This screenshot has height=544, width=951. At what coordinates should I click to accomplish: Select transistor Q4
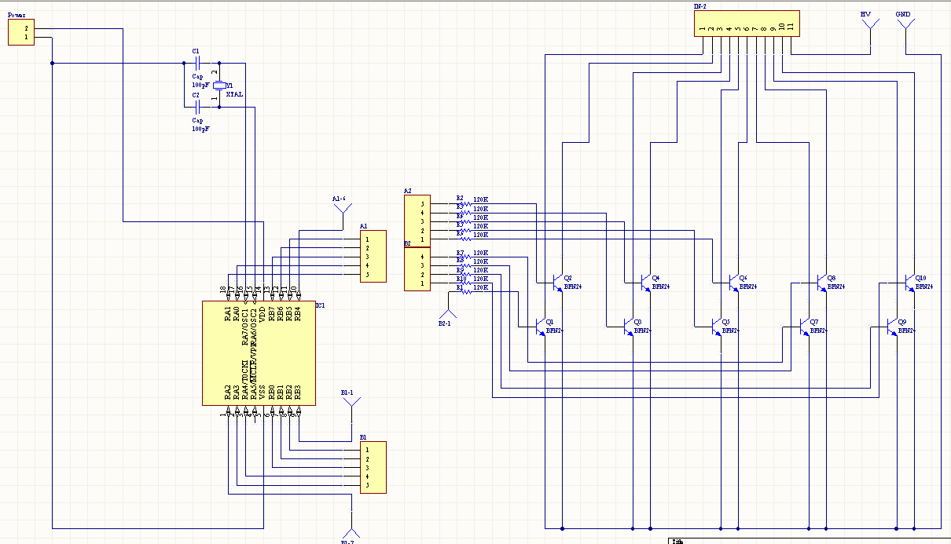coord(645,283)
